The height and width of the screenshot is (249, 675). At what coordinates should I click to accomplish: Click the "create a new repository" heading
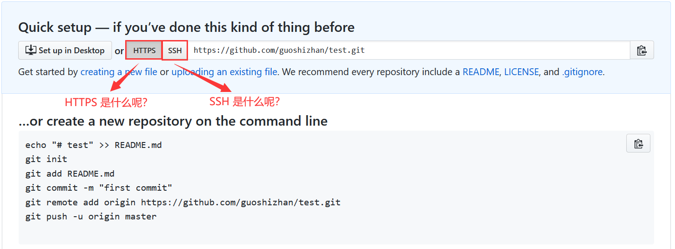coord(173,121)
